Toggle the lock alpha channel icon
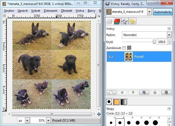The image size is (175, 126). pyautogui.click(x=129, y=48)
